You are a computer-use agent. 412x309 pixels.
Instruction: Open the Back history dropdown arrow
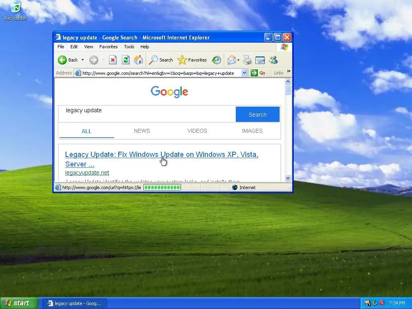pos(82,60)
